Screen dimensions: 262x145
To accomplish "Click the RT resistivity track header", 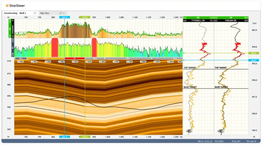I will (x=13, y=48).
